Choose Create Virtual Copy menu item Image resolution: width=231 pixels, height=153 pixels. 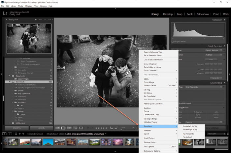coord(151,114)
